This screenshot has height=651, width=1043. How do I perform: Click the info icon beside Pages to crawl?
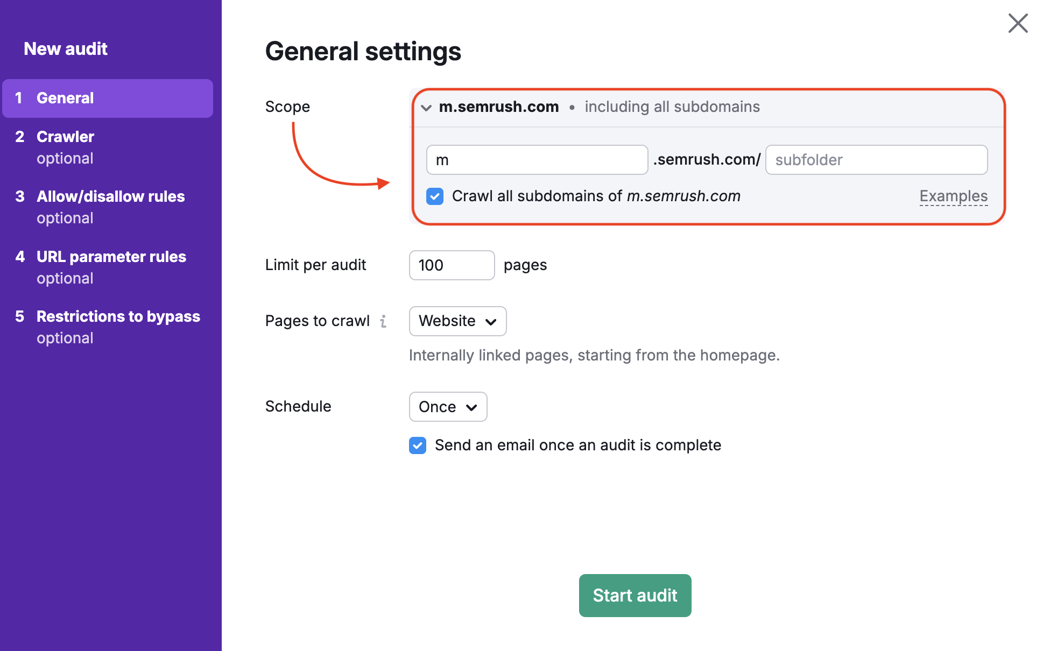coord(384,321)
